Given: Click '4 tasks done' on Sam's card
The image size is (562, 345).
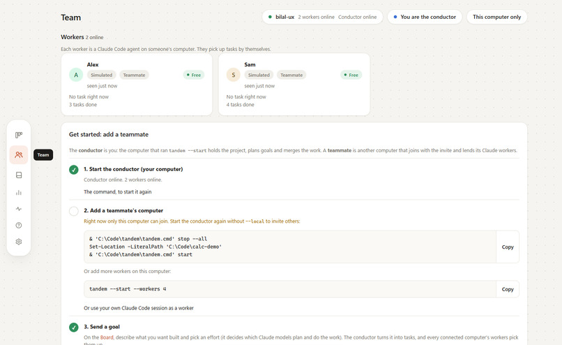Looking at the screenshot, I should [x=240, y=105].
